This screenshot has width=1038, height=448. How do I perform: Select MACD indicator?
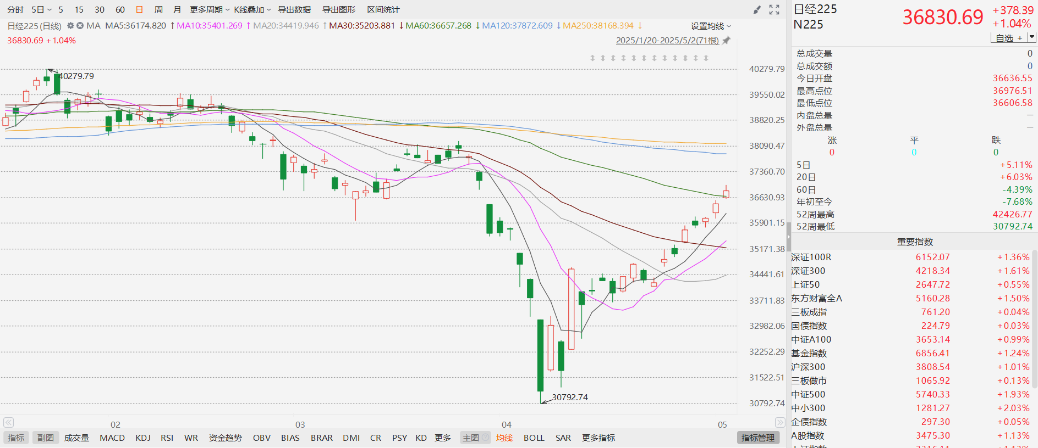pyautogui.click(x=112, y=438)
